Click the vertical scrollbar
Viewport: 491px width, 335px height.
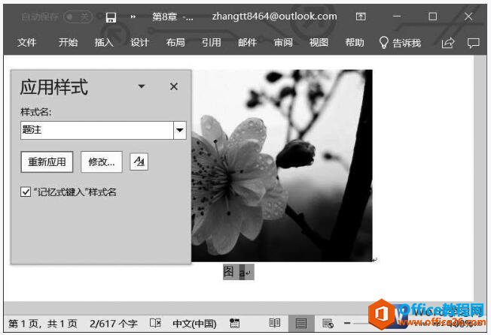pos(480,178)
